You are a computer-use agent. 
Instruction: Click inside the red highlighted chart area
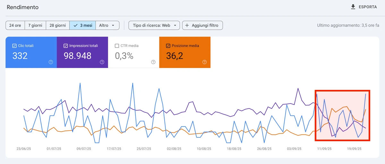tap(343, 116)
